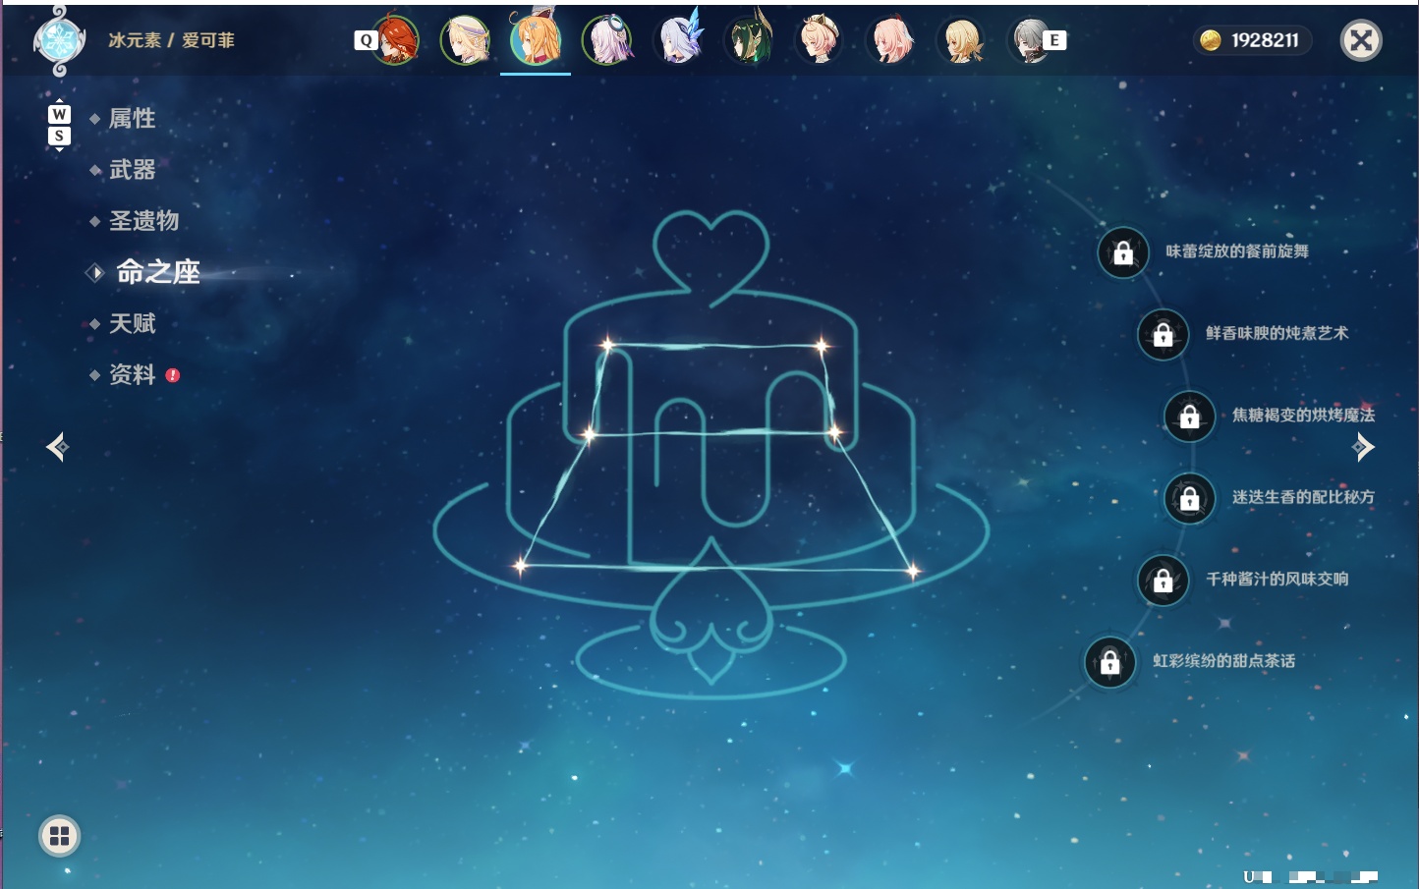Click the Mora coin icon
The width and height of the screenshot is (1419, 889).
pyautogui.click(x=1211, y=40)
